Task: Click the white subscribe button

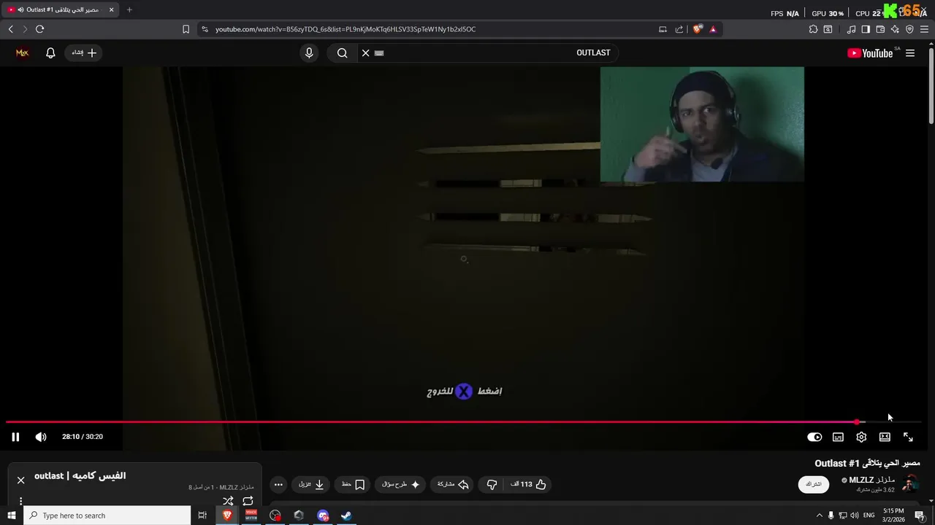Action: (x=814, y=484)
